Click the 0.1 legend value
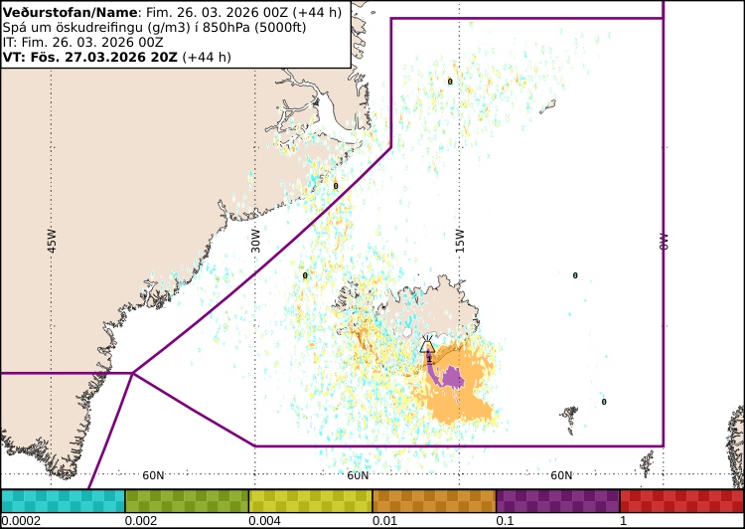The image size is (745, 529). pyautogui.click(x=505, y=520)
